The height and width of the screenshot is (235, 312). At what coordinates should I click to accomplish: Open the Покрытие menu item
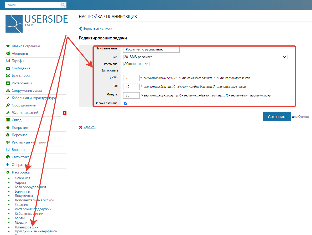pos(20,127)
